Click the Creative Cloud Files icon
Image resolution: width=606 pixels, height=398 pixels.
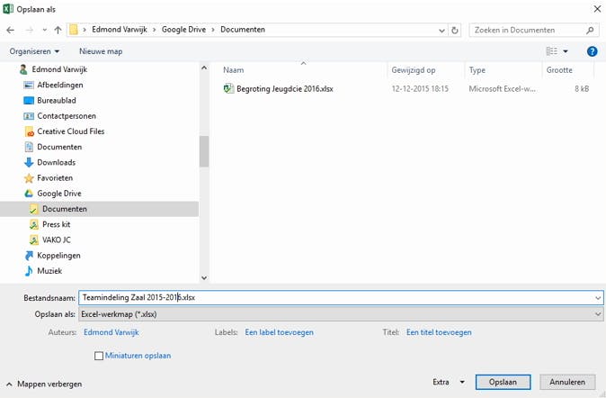tap(29, 131)
